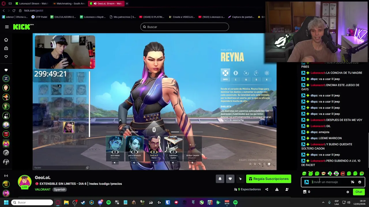369x207 pixels.
Task: Click the first green emote in chat
Action: (x=304, y=173)
